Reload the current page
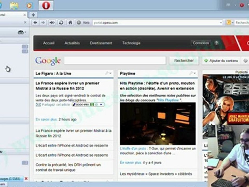This screenshot has width=249, height=187. (x=61, y=23)
